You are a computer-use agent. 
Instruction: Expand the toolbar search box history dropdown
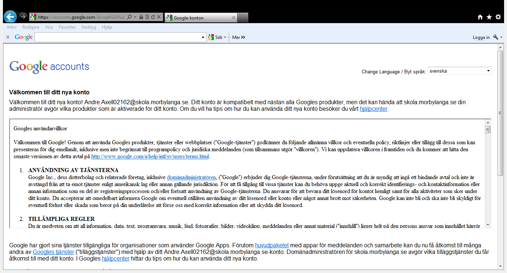pyautogui.click(x=204, y=37)
